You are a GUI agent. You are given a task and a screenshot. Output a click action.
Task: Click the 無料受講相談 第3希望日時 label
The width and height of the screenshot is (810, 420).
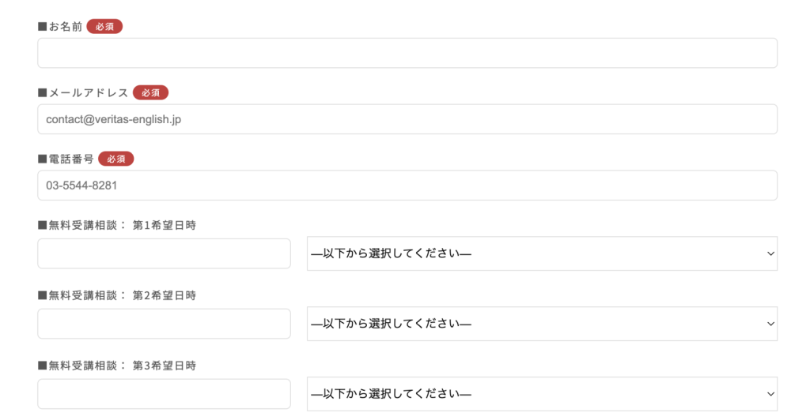[x=117, y=366]
